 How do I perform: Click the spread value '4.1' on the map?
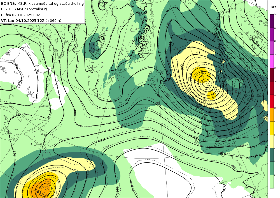198,52
